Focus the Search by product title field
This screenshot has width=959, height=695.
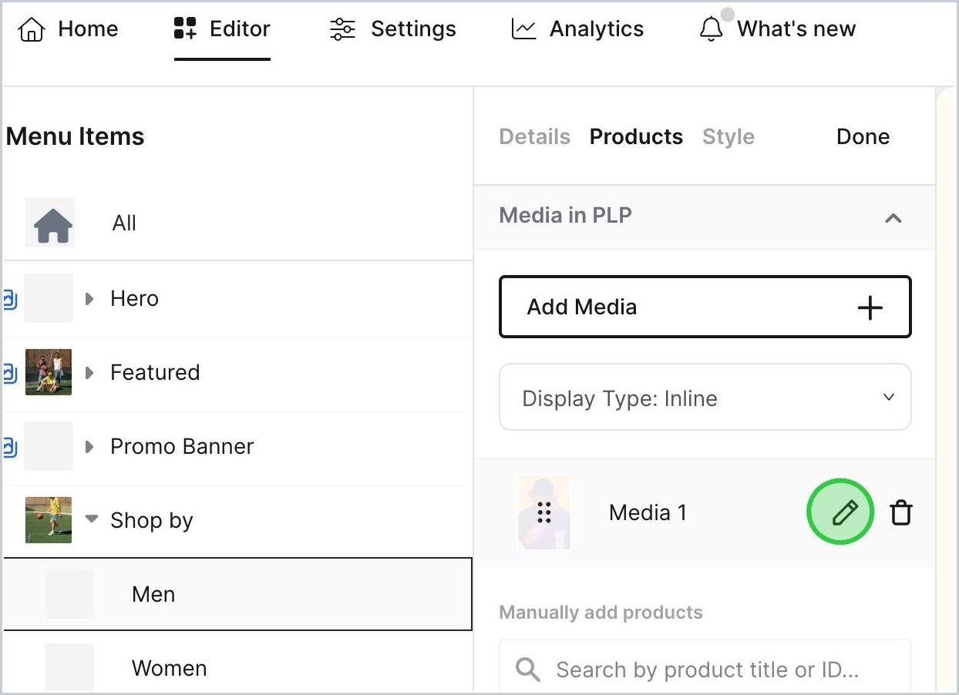pos(705,667)
